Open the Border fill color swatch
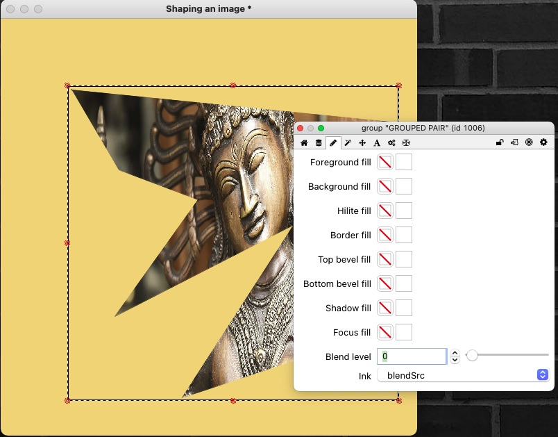 click(x=404, y=236)
